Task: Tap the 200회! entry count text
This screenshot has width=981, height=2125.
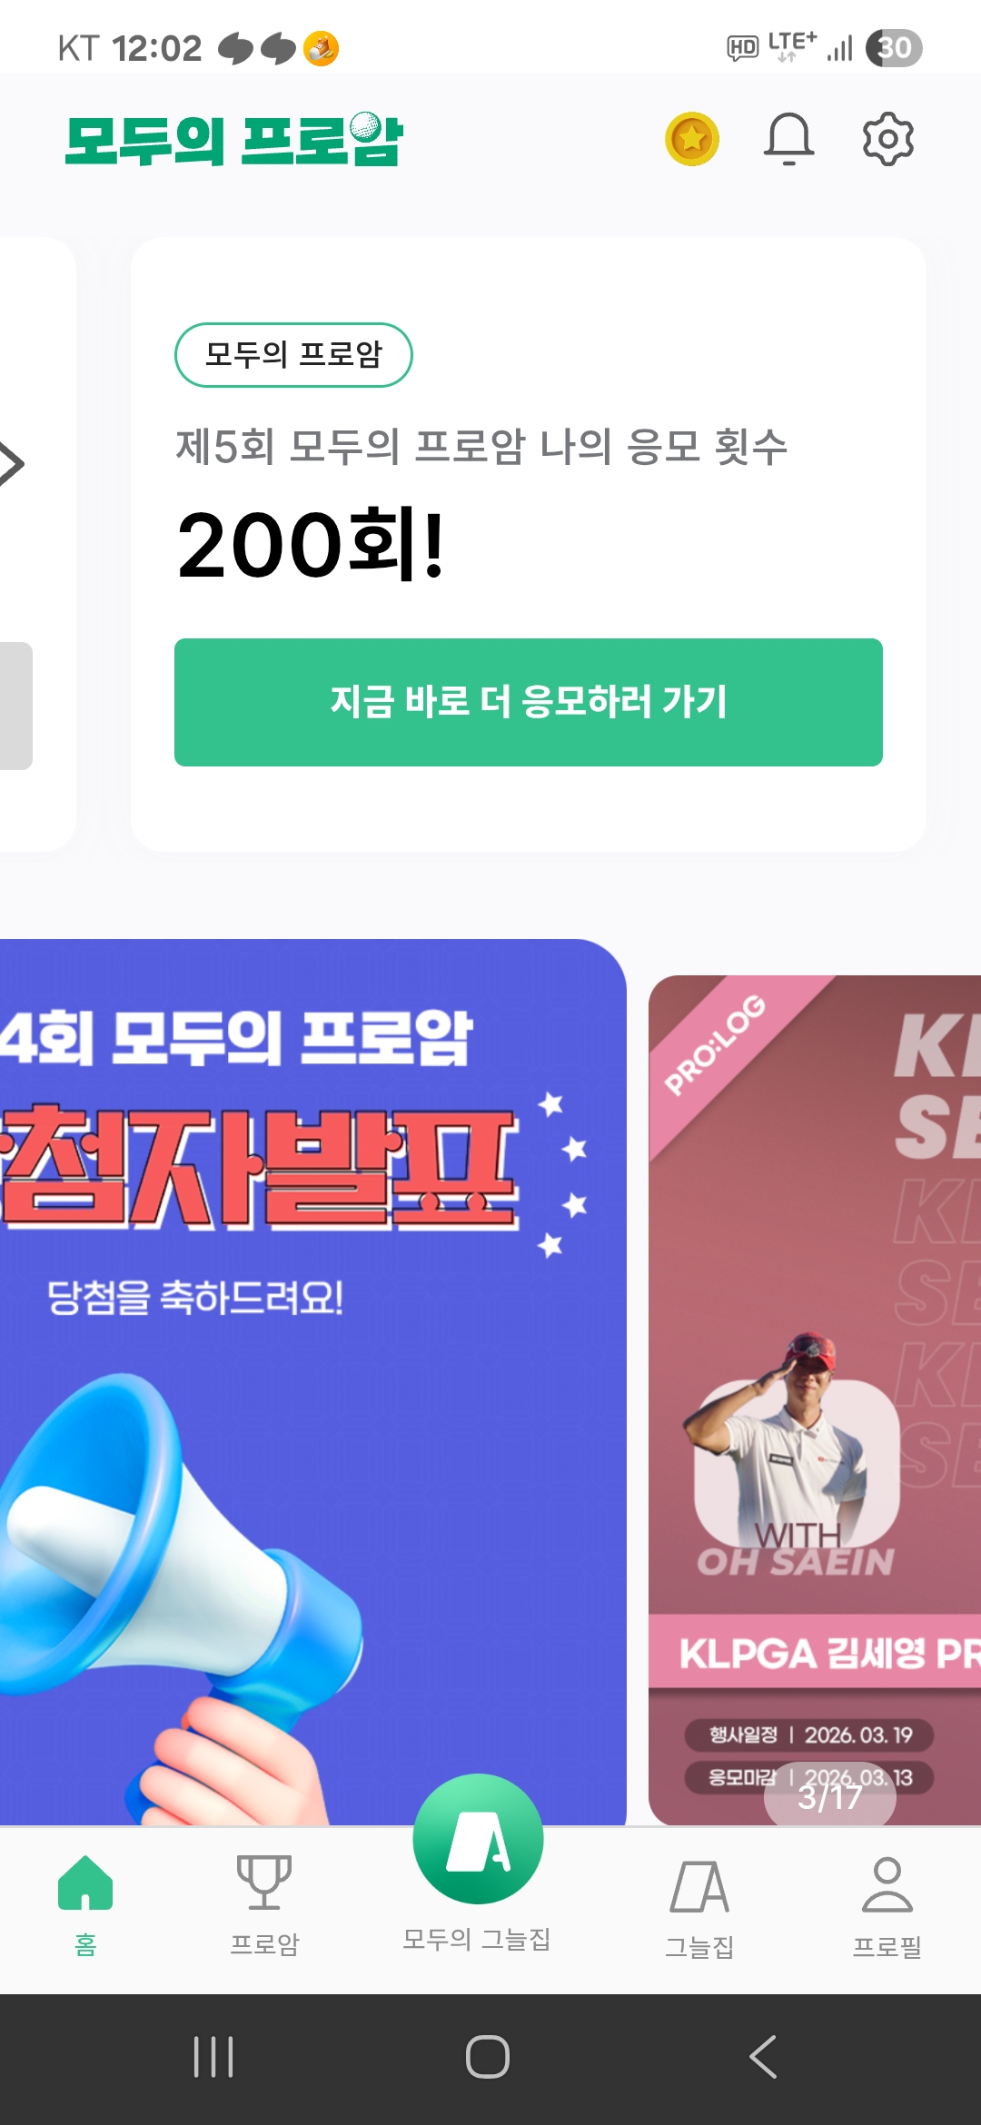Action: click(311, 544)
